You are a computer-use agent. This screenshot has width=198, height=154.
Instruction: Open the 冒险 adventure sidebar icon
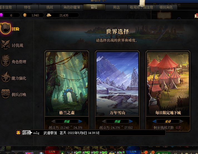click(x=6, y=28)
